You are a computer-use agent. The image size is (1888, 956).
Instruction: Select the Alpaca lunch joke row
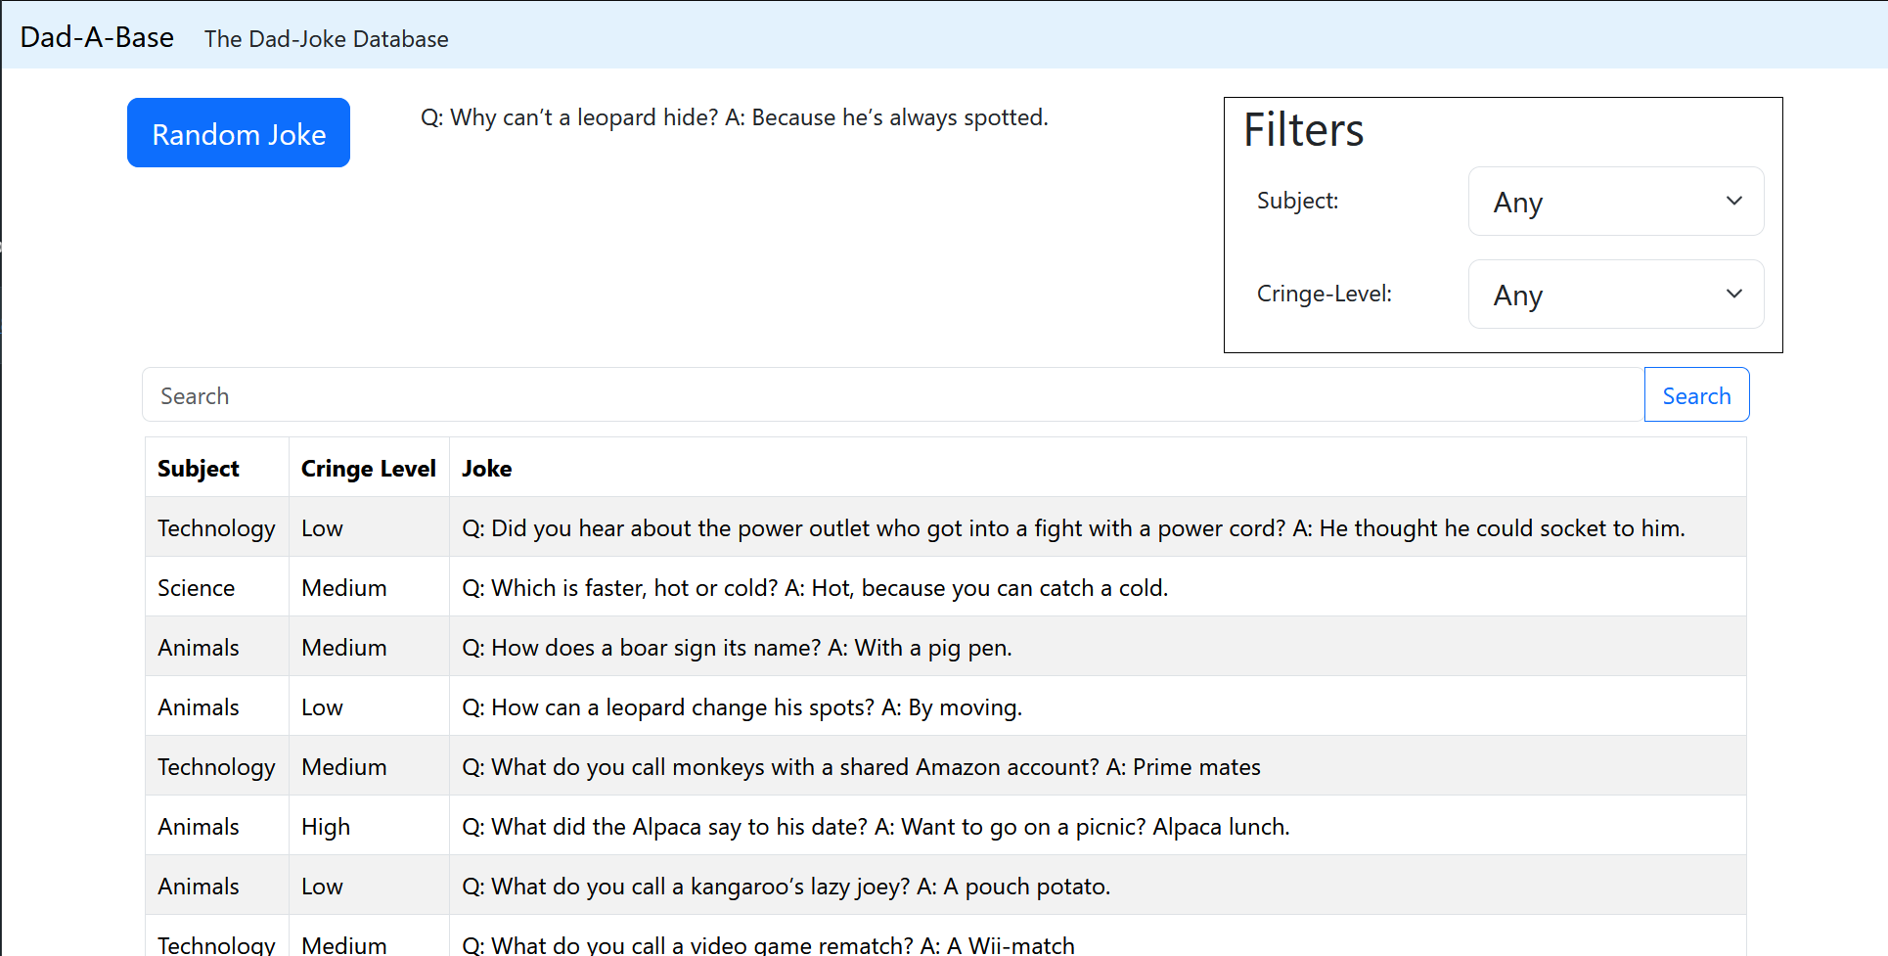point(875,827)
